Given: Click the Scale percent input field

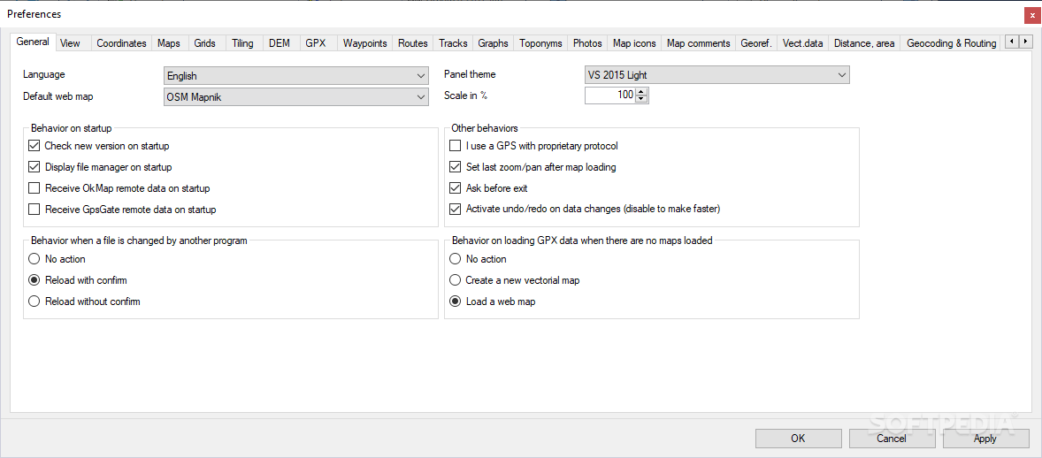Looking at the screenshot, I should (x=609, y=95).
